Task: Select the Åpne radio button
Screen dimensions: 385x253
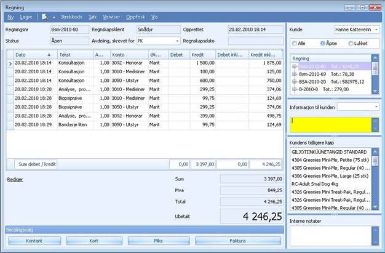Action: point(323,44)
